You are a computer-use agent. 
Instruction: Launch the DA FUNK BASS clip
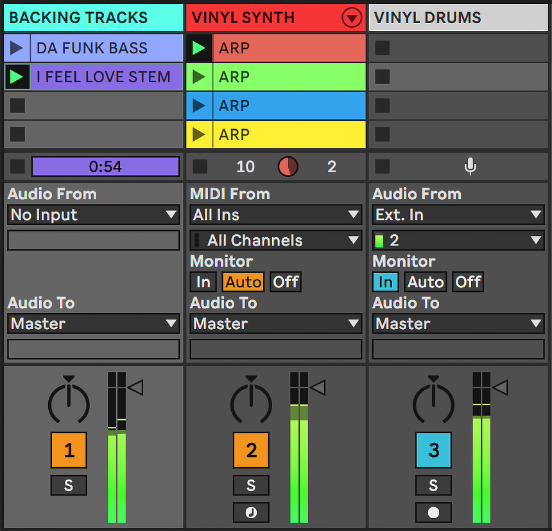coord(17,48)
